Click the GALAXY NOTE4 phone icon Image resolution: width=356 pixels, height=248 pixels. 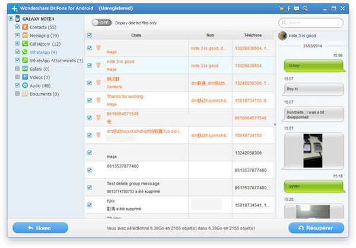[17, 18]
